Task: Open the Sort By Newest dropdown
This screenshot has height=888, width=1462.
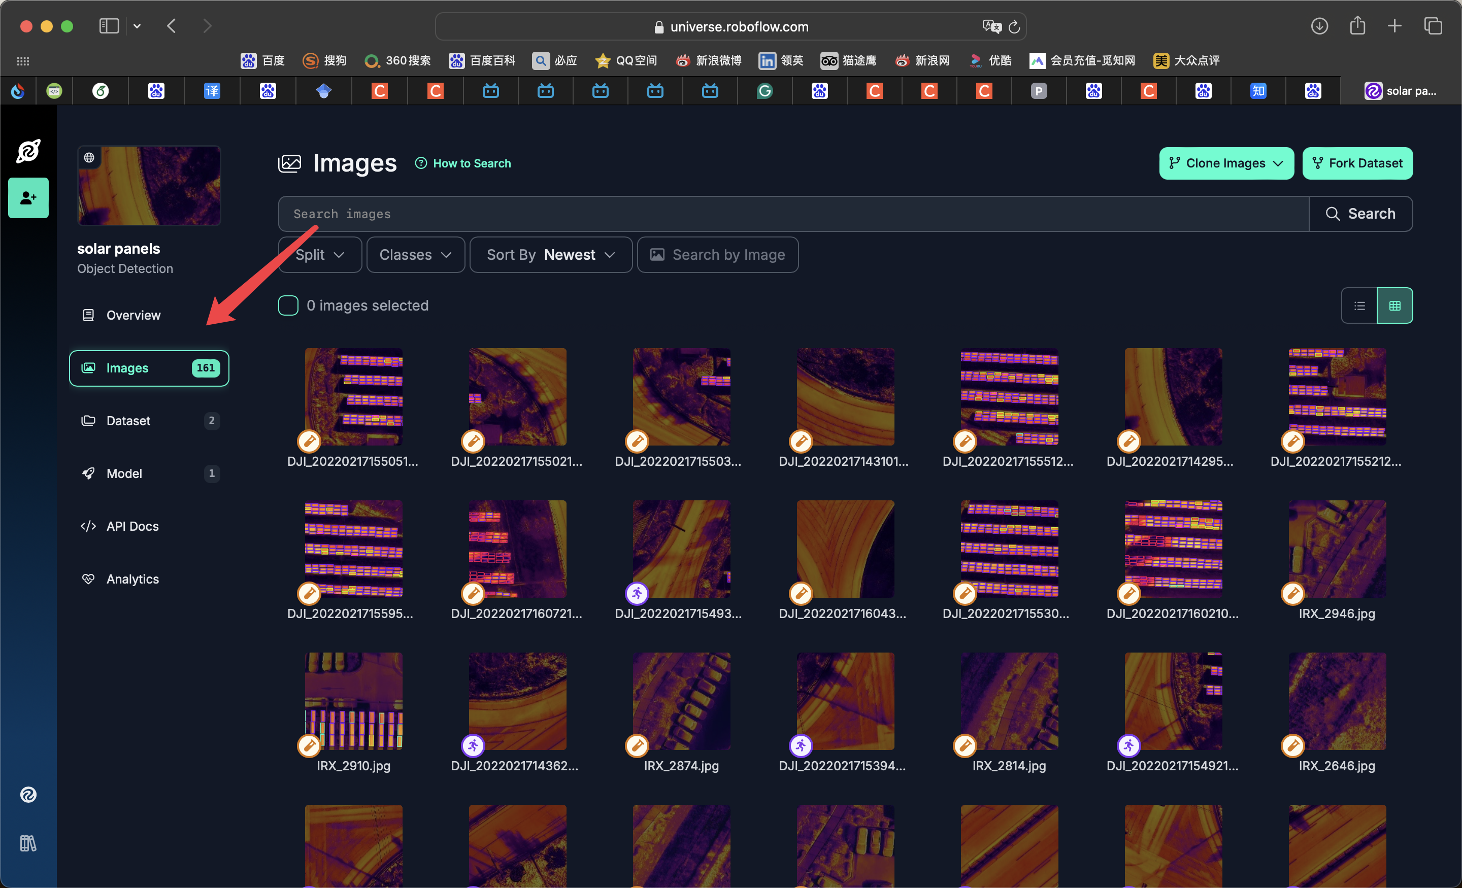Action: [551, 255]
